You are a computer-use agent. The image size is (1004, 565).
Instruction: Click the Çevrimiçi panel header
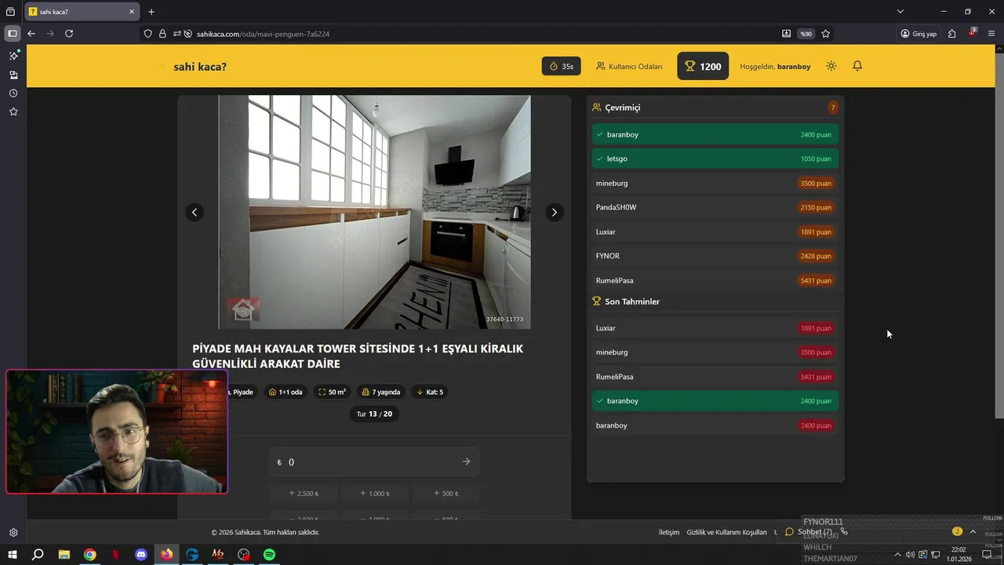[715, 108]
